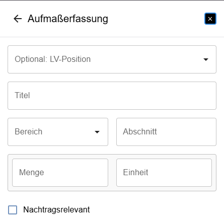Image resolution: width=224 pixels, height=222 pixels.
Task: Click the Nachtragsrelevant label text
Action: (56, 210)
